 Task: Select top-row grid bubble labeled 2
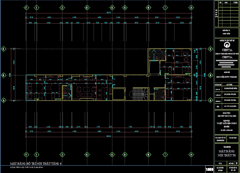point(62,8)
